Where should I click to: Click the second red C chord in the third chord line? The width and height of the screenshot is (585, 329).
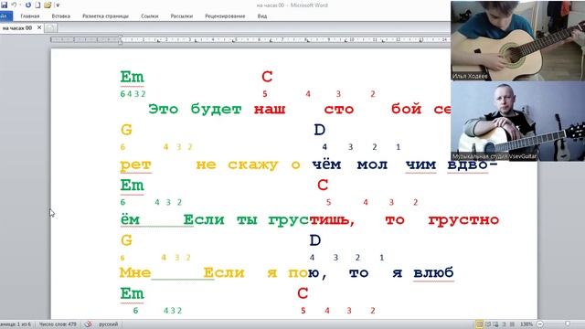click(x=323, y=185)
